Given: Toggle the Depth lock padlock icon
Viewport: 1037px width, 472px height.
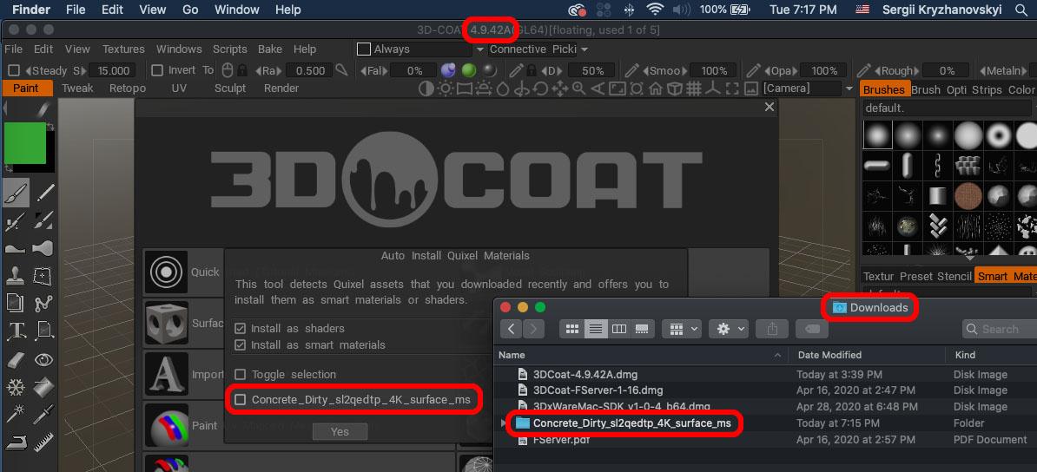Looking at the screenshot, I should click(x=531, y=70).
